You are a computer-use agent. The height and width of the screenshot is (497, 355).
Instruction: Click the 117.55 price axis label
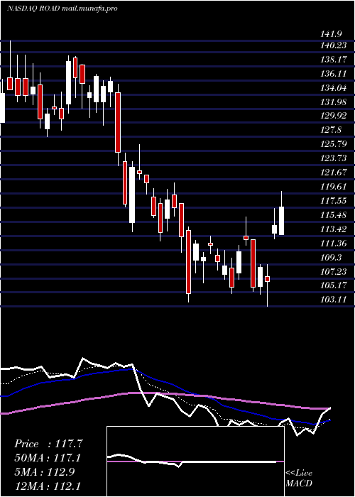[x=334, y=201]
